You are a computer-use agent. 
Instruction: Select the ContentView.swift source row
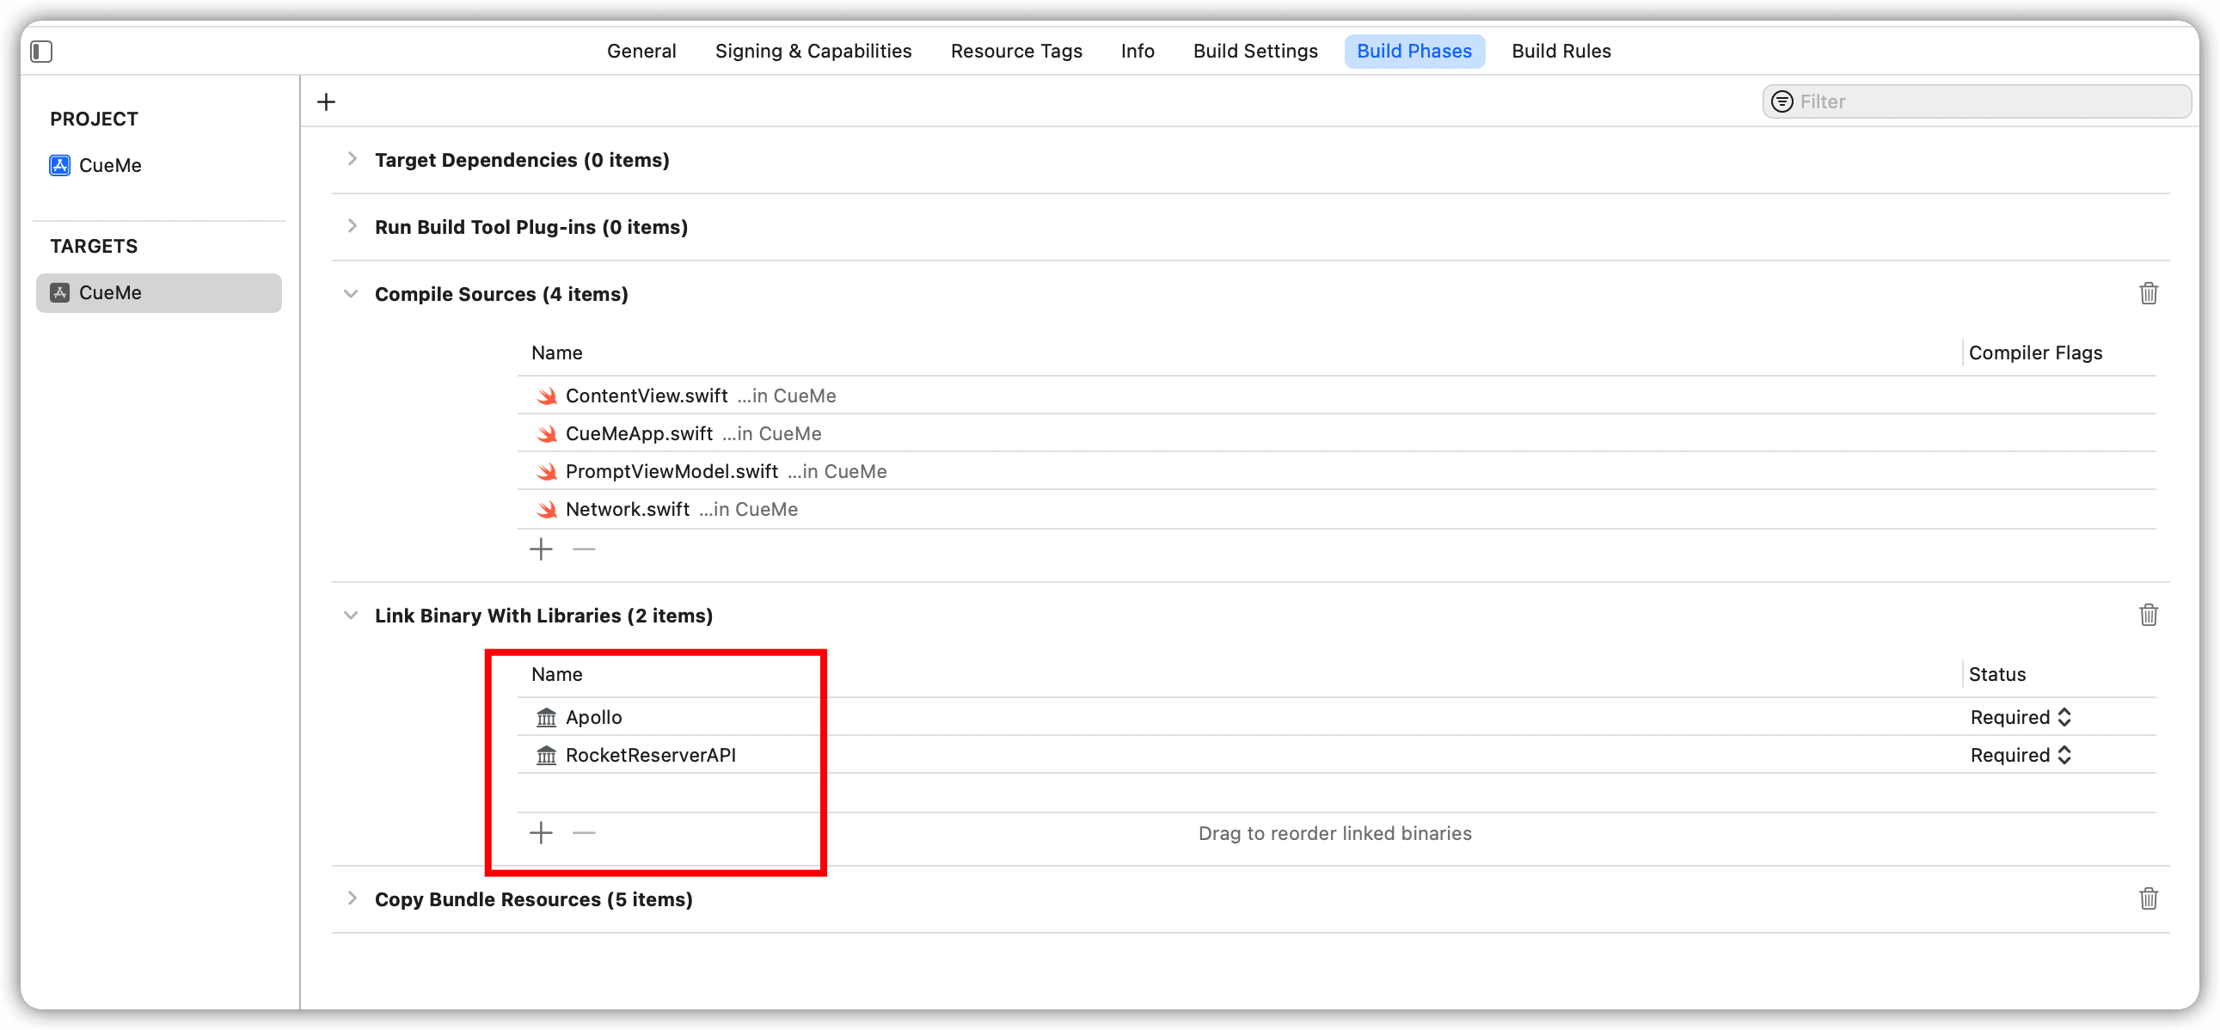(x=1336, y=396)
